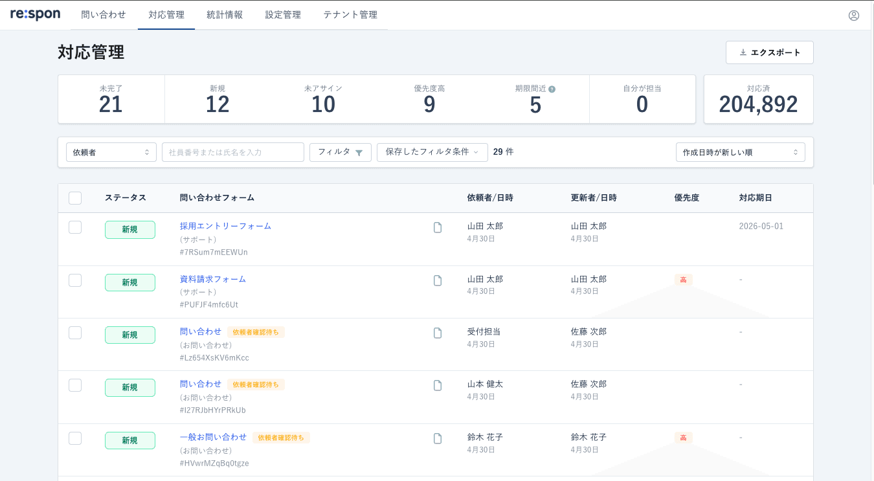
Task: Click requester name 山本 健太
Action: [x=486, y=385]
